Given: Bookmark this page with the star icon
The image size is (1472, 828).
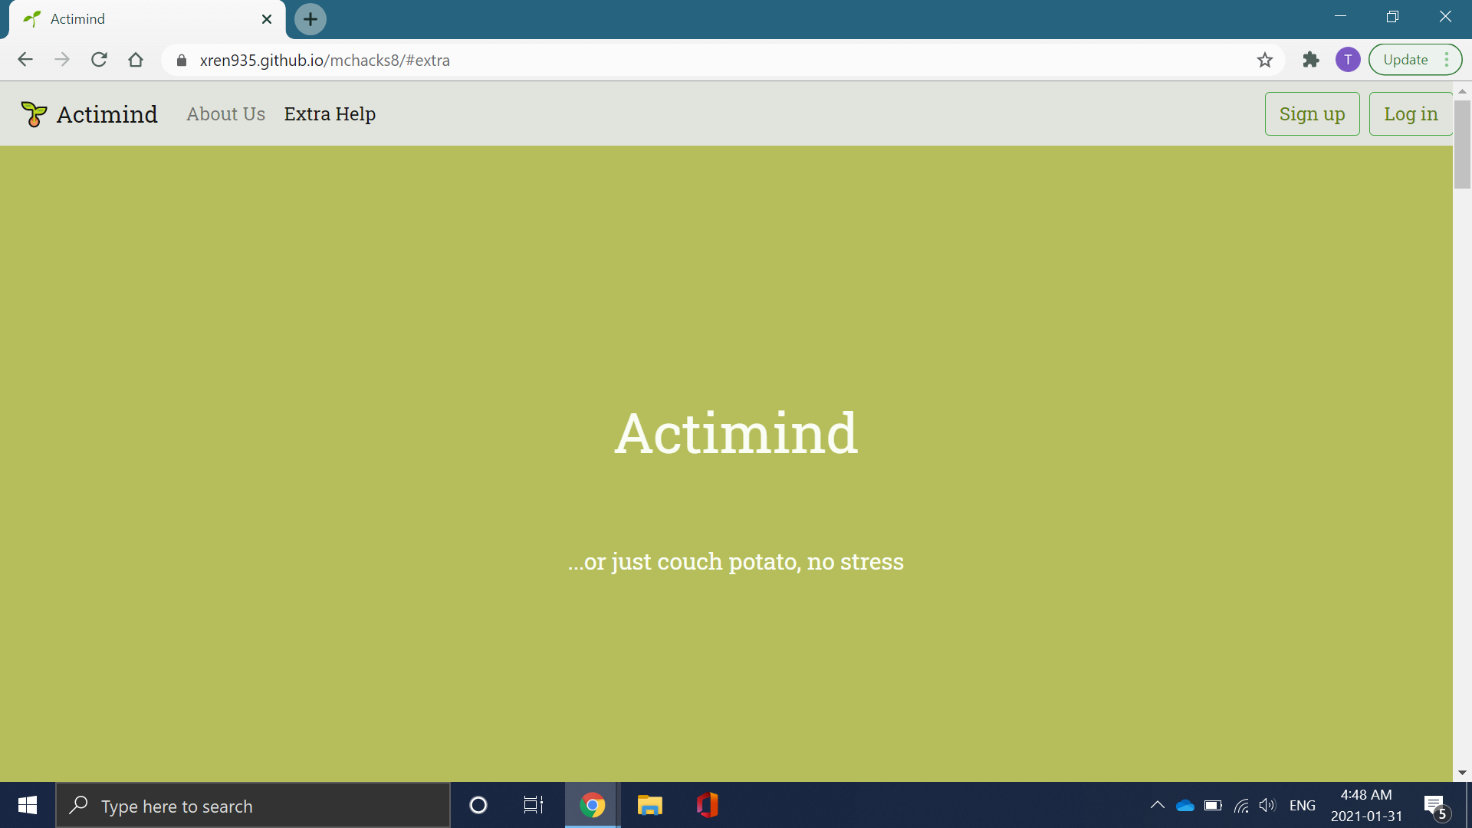Looking at the screenshot, I should pos(1265,60).
